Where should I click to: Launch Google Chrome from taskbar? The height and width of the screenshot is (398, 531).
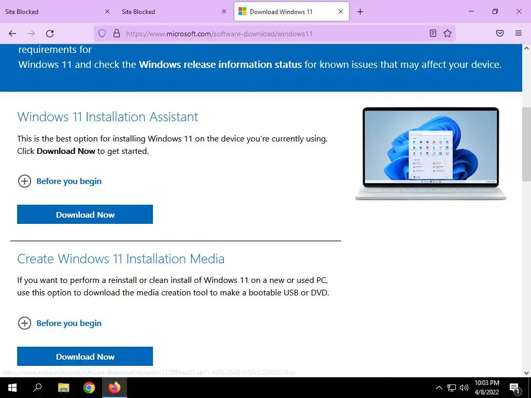(89, 388)
